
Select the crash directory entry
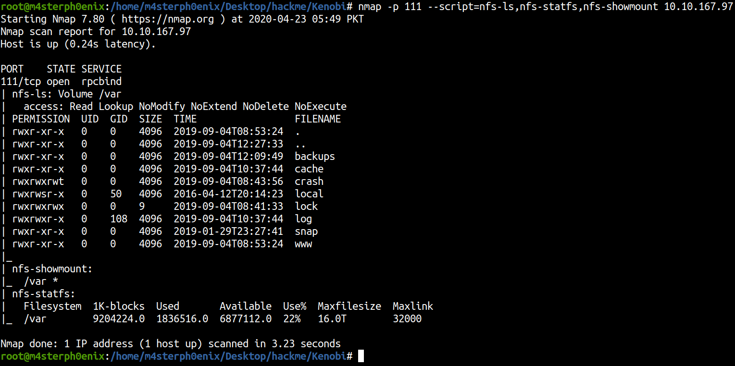click(309, 182)
